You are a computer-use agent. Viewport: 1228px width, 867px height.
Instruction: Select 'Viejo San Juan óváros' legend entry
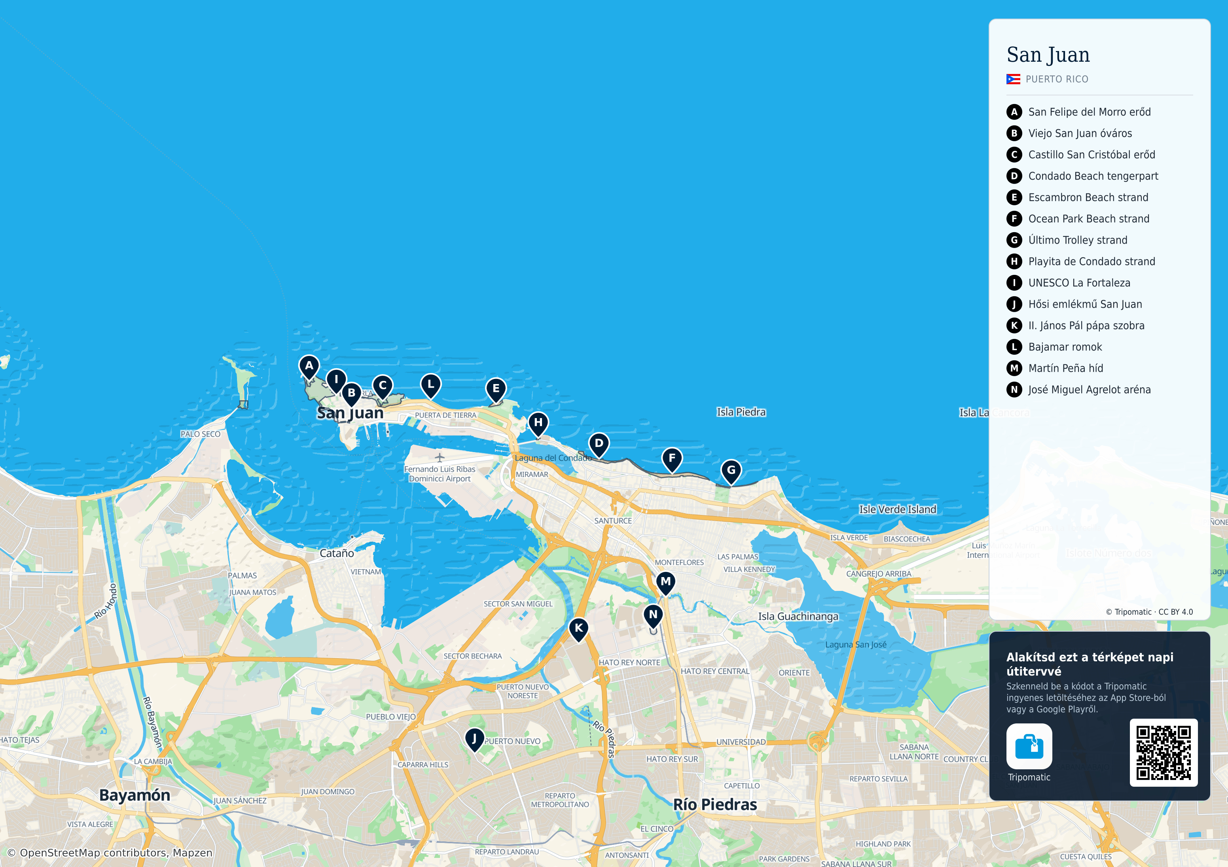click(1080, 133)
